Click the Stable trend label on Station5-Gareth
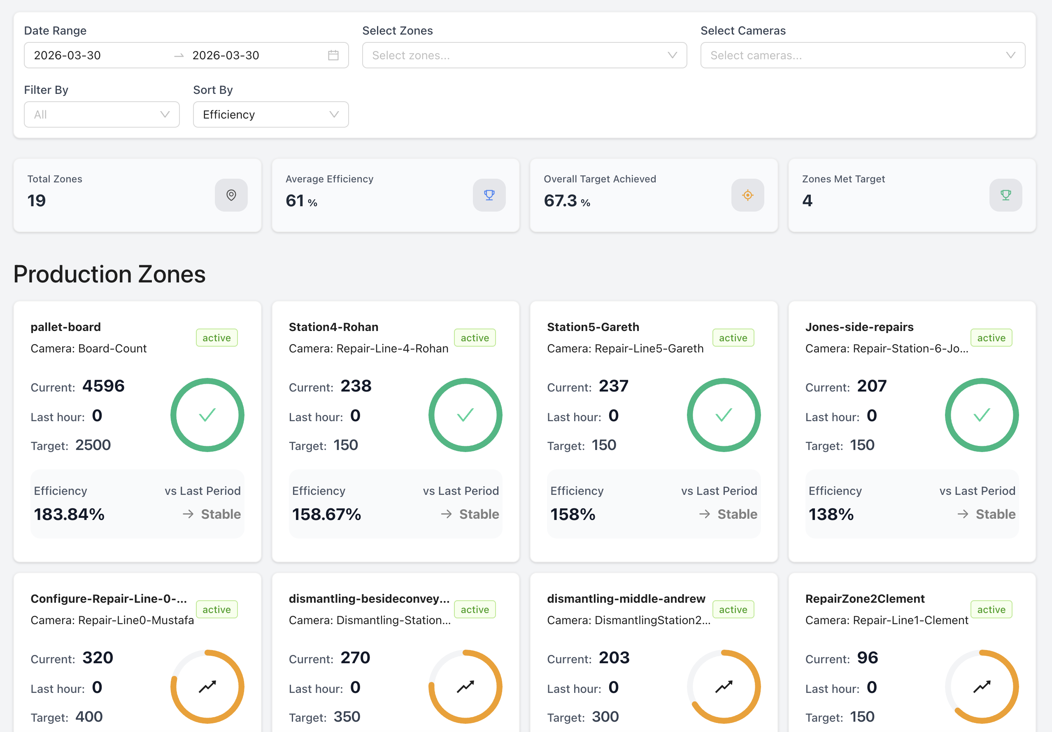Screen dimensions: 1052x732 point(737,514)
